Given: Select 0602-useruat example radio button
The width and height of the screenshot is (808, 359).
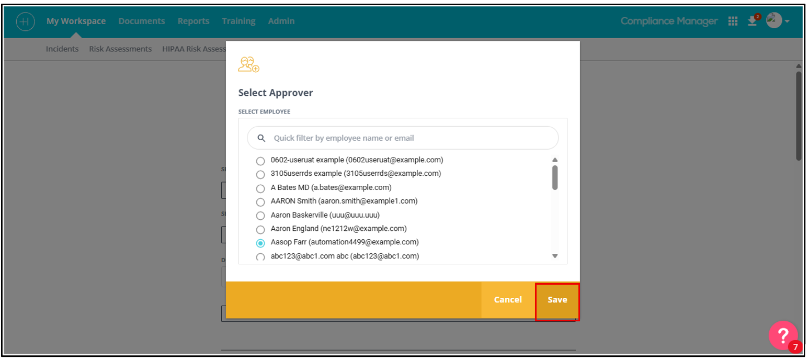Looking at the screenshot, I should pos(260,161).
